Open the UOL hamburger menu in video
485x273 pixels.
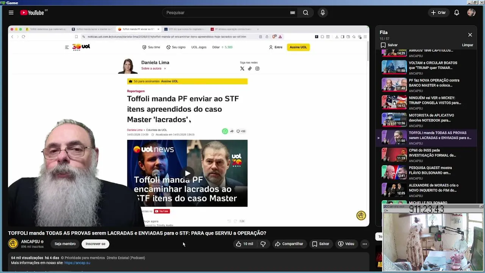[67, 47]
